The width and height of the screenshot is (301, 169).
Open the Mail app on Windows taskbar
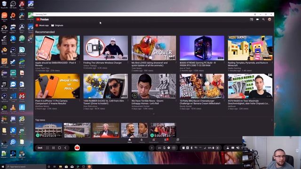point(72,167)
